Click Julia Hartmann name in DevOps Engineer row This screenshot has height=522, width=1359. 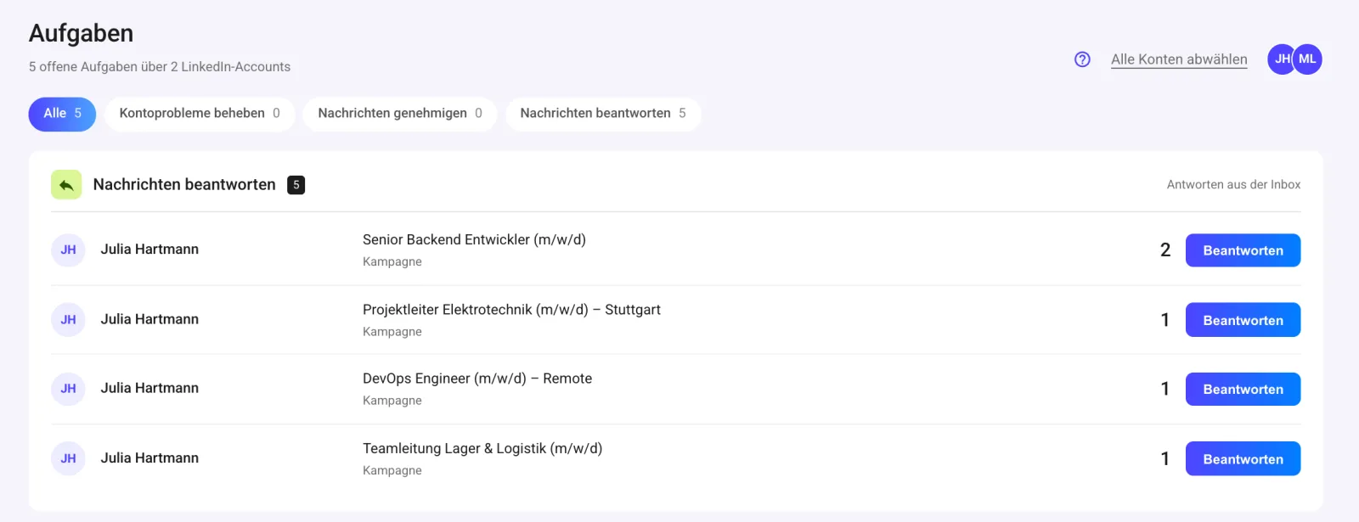149,388
